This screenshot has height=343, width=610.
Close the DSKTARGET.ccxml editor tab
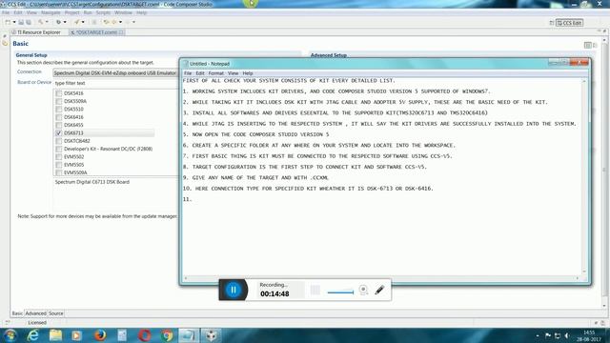[121, 32]
